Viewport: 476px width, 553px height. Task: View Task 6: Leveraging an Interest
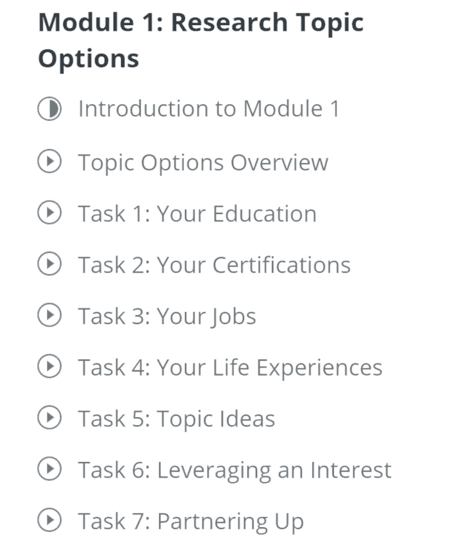[x=235, y=471]
